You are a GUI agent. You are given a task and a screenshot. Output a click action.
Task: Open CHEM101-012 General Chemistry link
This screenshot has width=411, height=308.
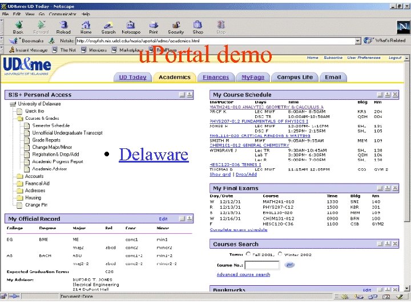249,145
